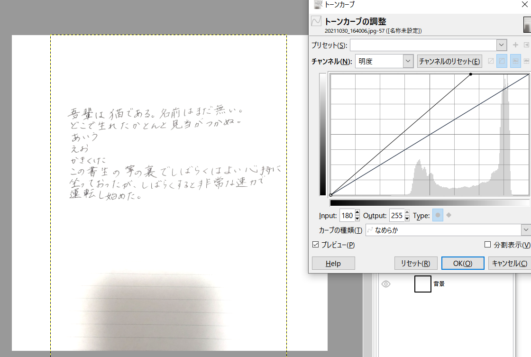
Task: Click the tone curve icon in dialog header
Action: point(316,21)
